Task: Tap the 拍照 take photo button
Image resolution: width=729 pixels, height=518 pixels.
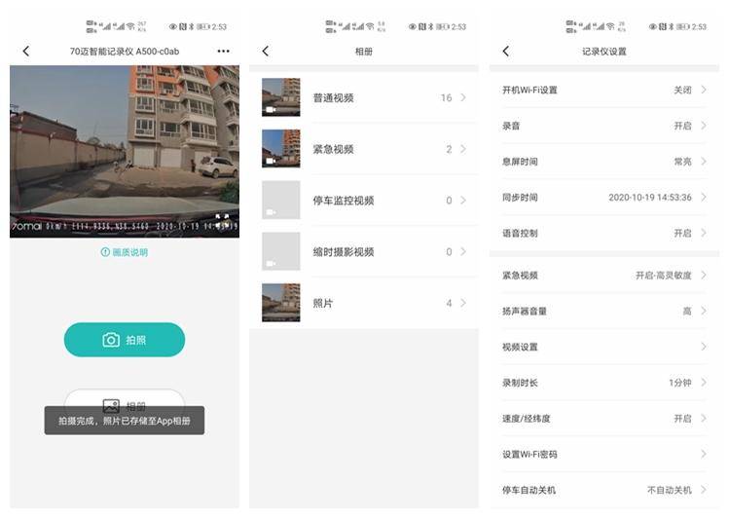Action: pyautogui.click(x=125, y=340)
